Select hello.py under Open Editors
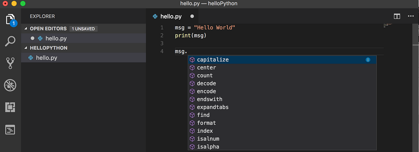Image resolution: width=419 pixels, height=152 pixels. point(84,38)
